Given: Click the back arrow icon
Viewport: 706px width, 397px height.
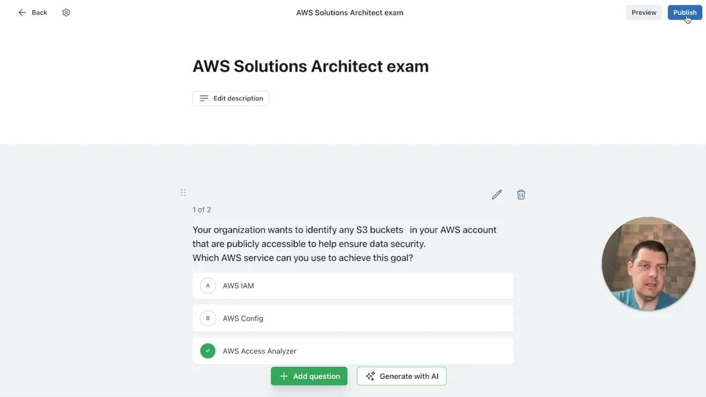Looking at the screenshot, I should (22, 13).
